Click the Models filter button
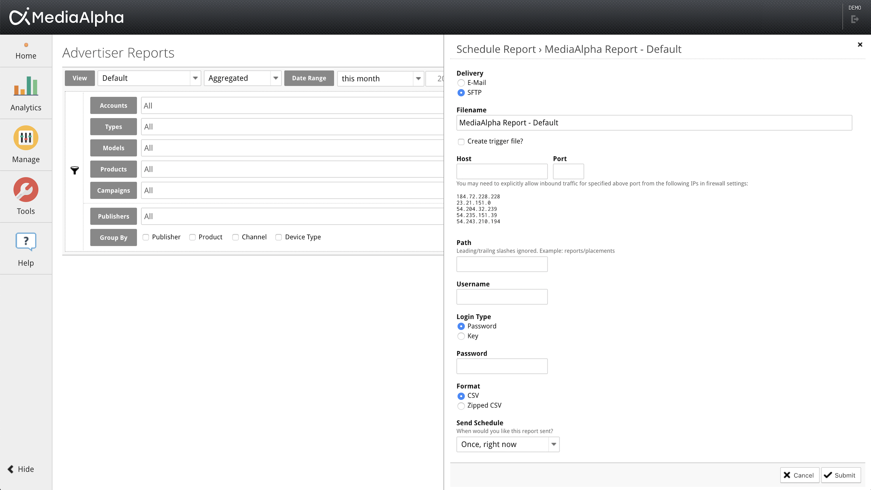Screen dimensions: 871x490 pos(113,148)
